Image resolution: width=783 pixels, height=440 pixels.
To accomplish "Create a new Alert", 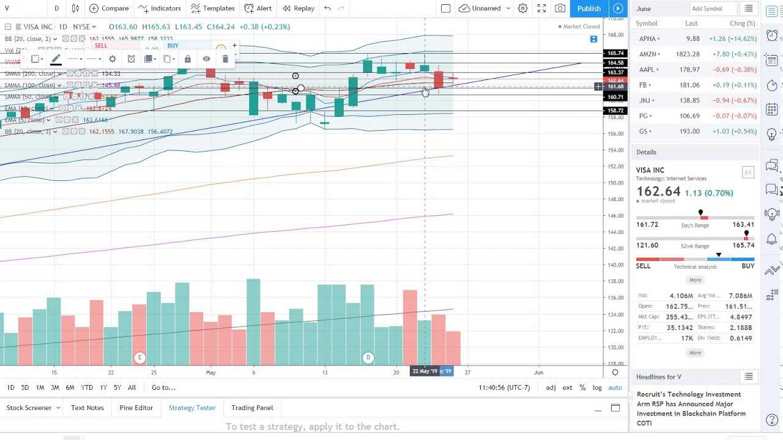I will (258, 9).
